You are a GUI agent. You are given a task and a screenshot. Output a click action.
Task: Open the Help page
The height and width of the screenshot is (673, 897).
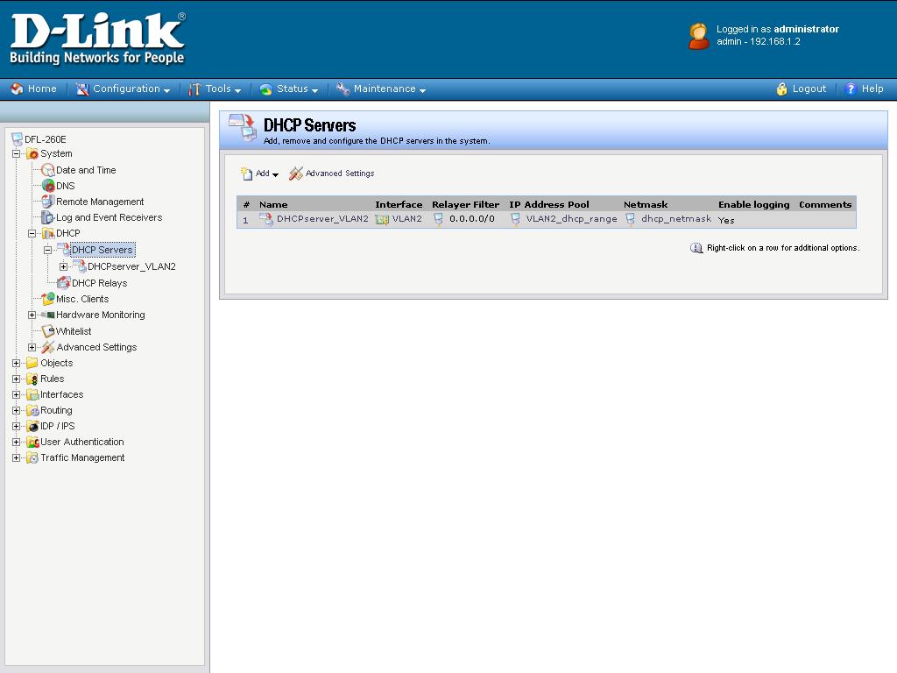tap(864, 89)
